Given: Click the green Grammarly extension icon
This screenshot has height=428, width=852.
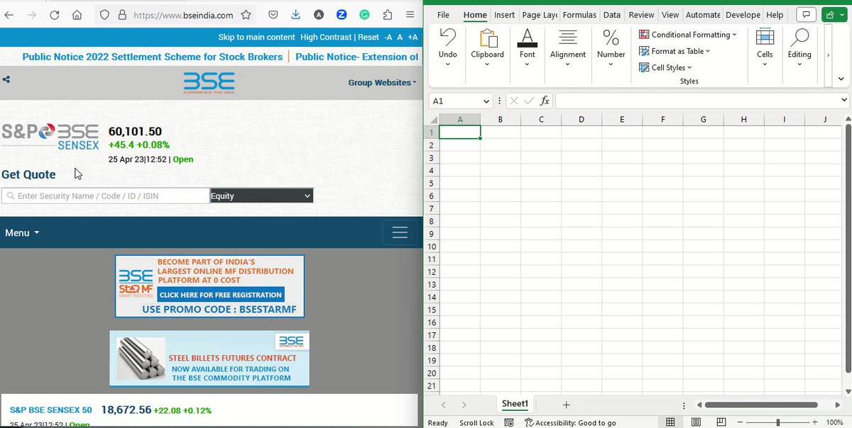Looking at the screenshot, I should (x=364, y=15).
